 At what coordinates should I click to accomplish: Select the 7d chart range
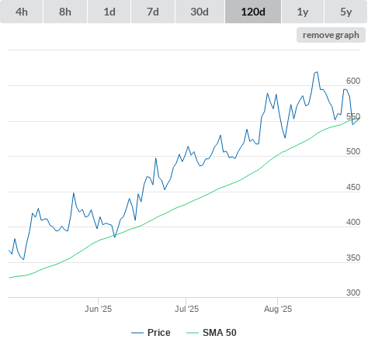pyautogui.click(x=153, y=12)
